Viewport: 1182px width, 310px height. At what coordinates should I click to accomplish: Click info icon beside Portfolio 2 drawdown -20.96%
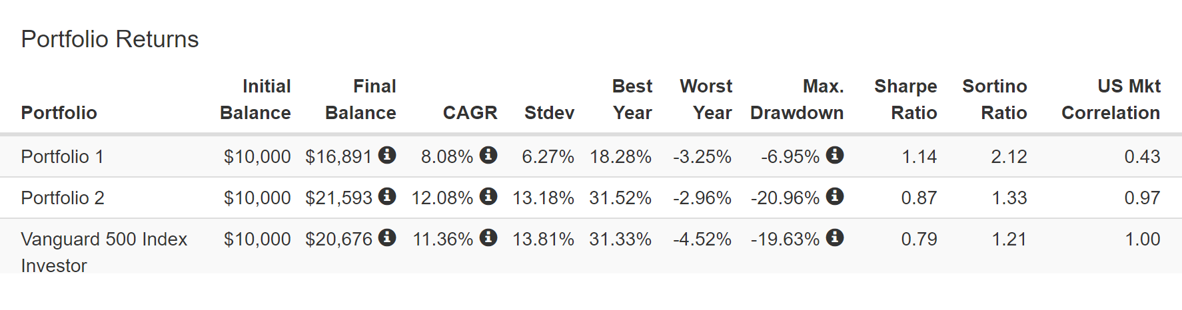pyautogui.click(x=835, y=196)
